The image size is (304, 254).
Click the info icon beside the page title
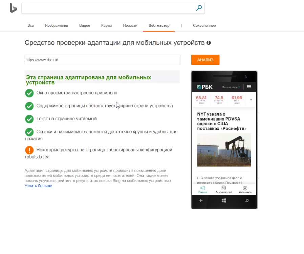point(209,43)
